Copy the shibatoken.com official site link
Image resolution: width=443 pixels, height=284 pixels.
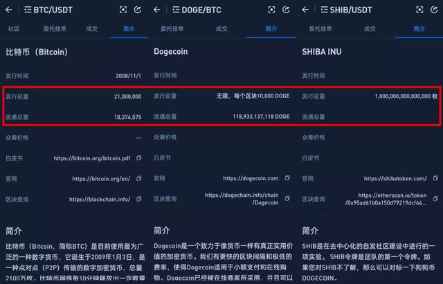[x=435, y=178]
